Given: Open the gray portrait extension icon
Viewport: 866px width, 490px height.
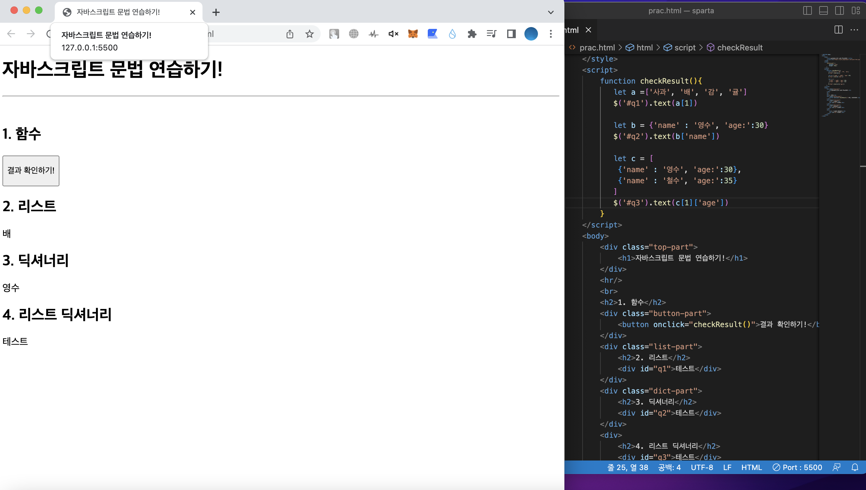Looking at the screenshot, I should tap(334, 34).
